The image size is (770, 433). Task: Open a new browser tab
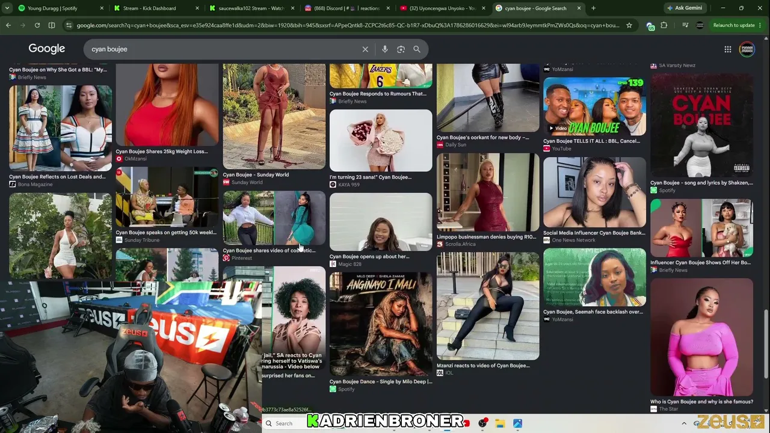(593, 8)
